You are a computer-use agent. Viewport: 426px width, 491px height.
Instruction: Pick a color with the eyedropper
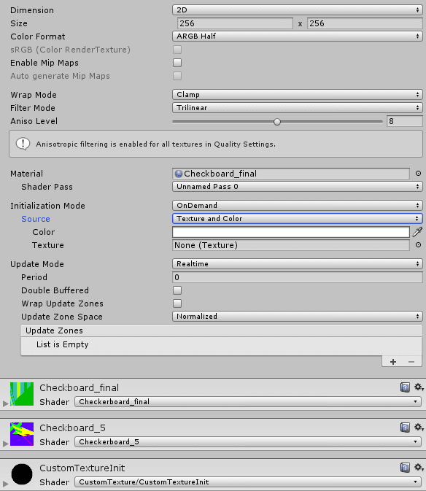tap(417, 232)
